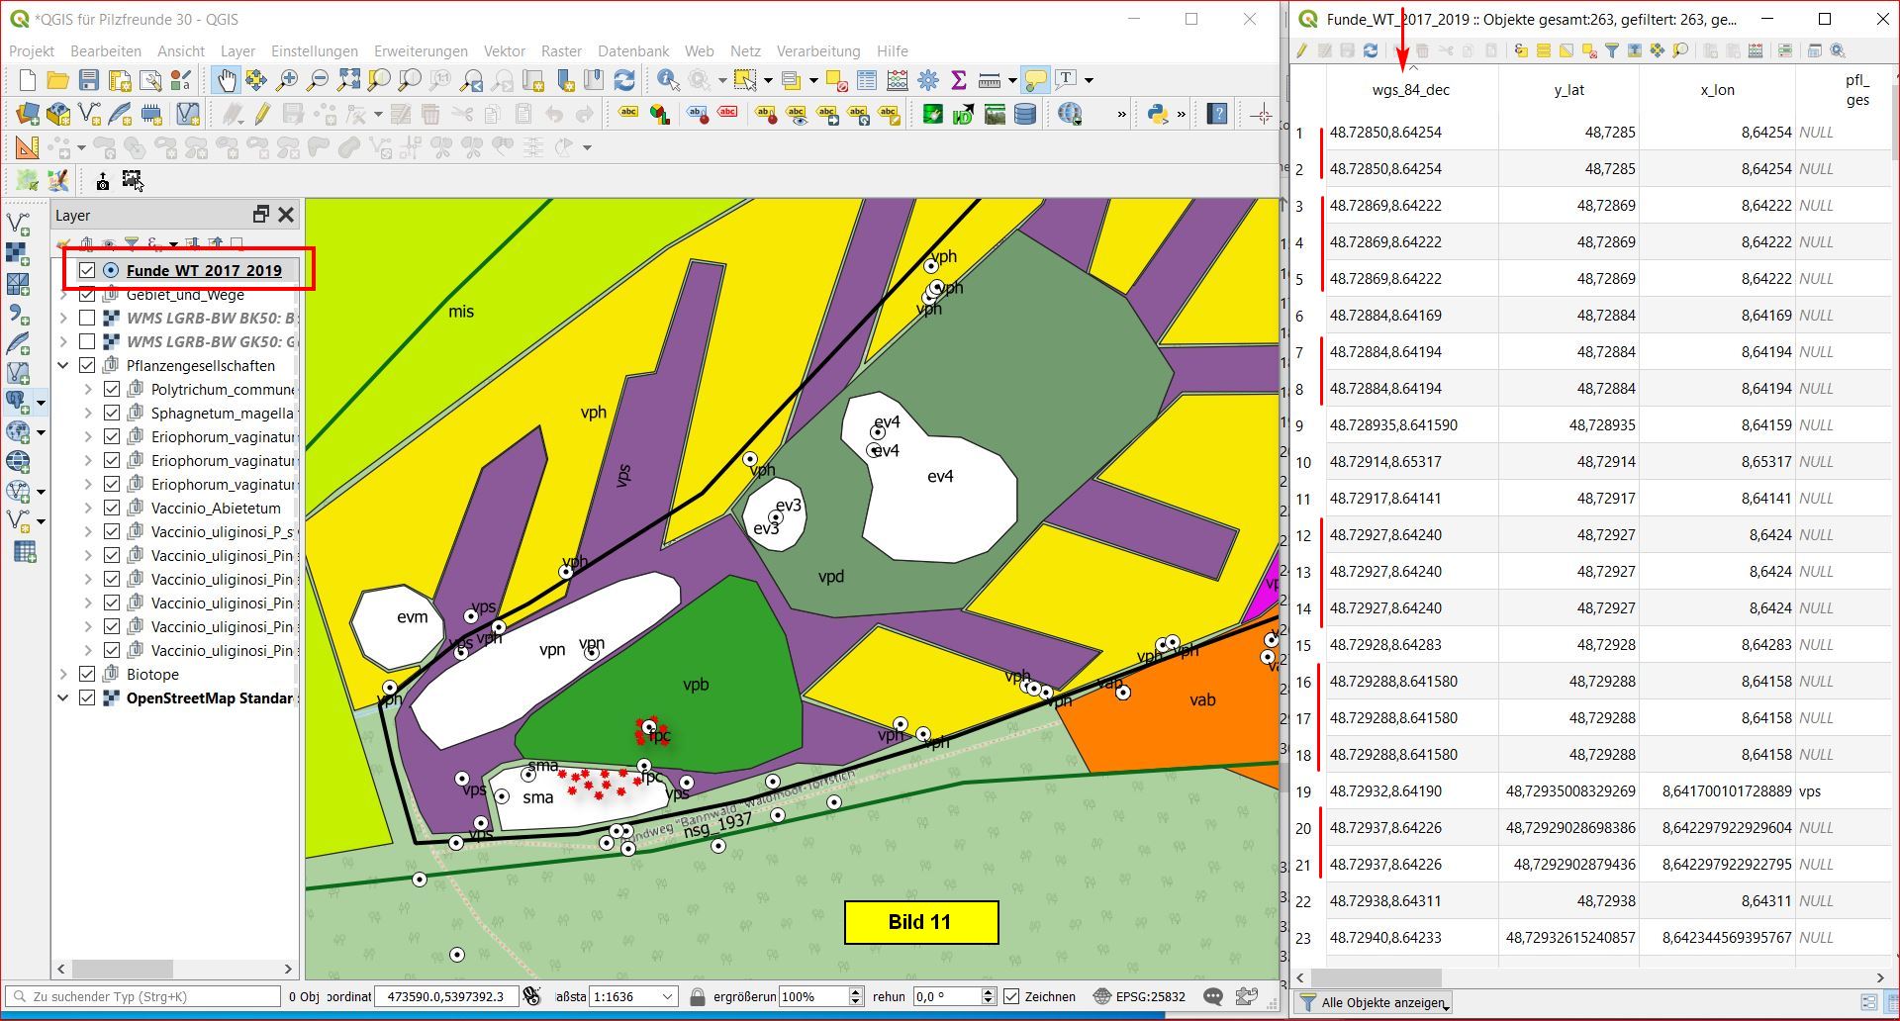The height and width of the screenshot is (1021, 1900).
Task: Expand the Biotope layer group
Action: pos(63,674)
